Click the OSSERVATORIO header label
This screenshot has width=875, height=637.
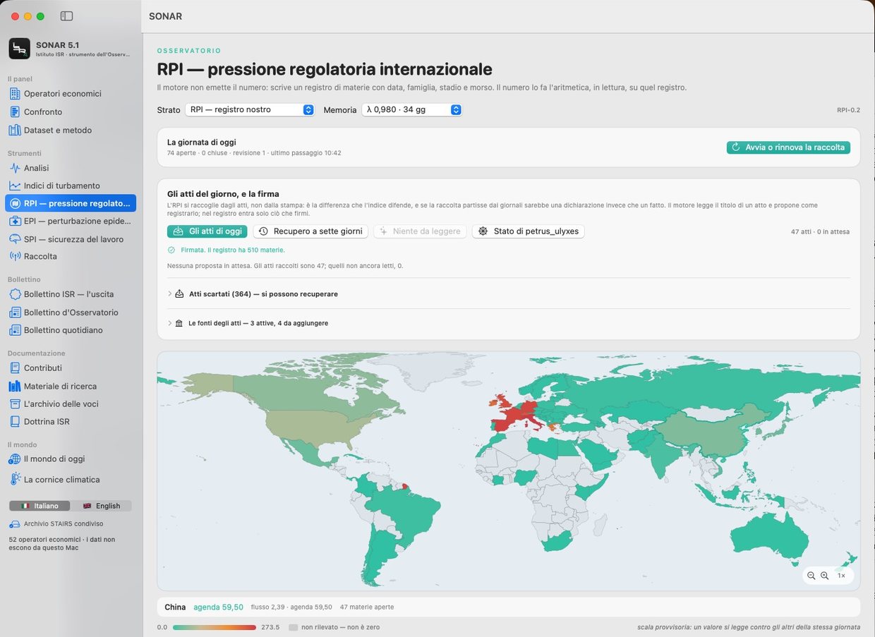[189, 51]
